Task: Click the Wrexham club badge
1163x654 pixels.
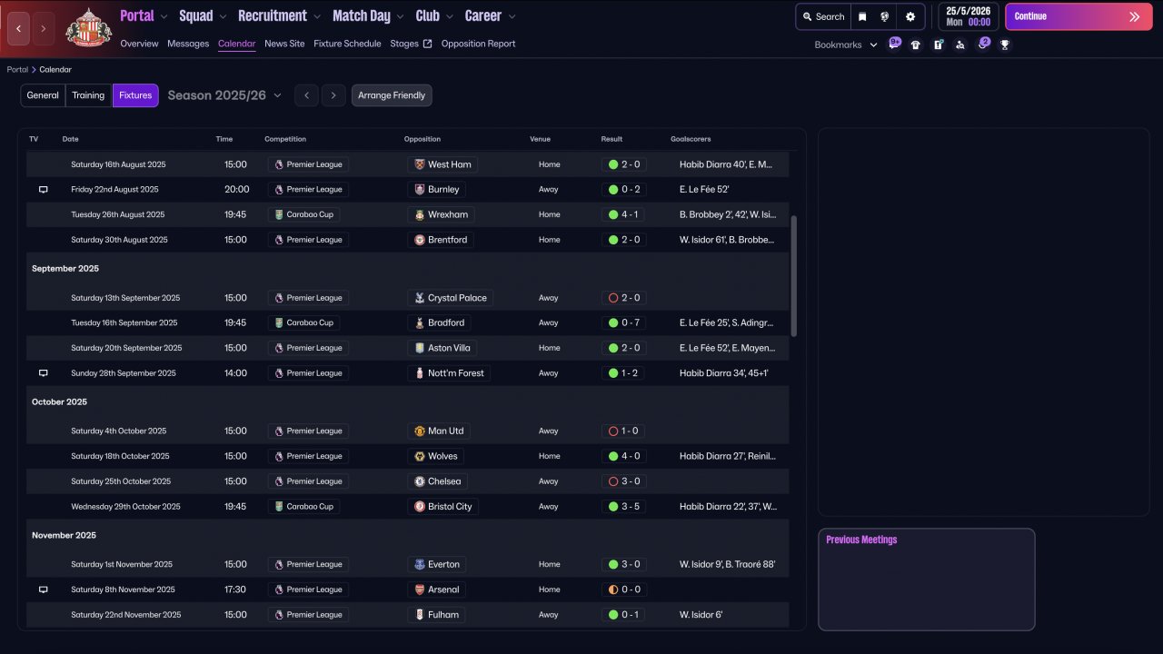Action: click(x=420, y=215)
